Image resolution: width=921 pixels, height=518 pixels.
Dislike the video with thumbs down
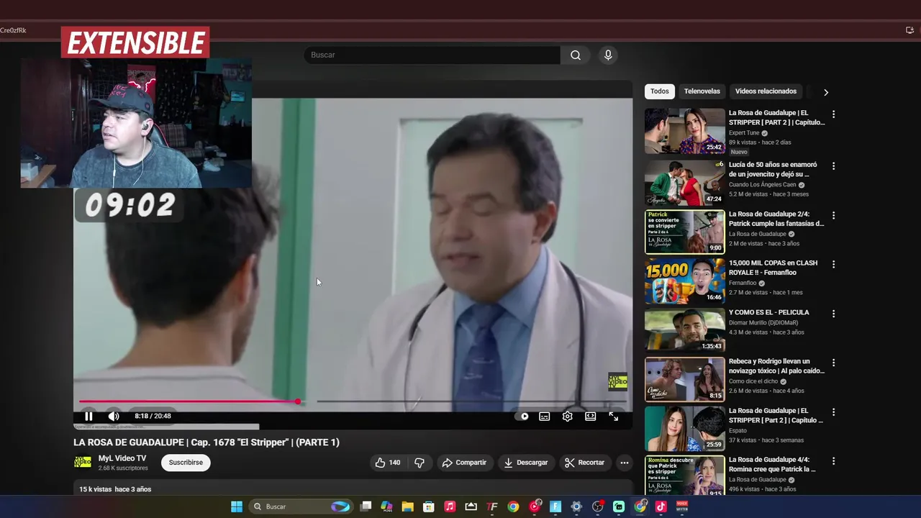tap(419, 463)
